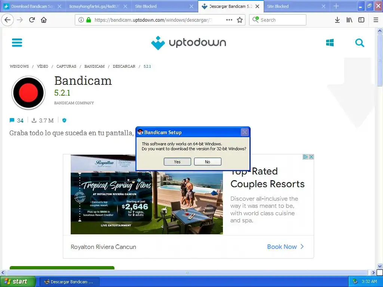Click the BANDICAM breadcrumb link
The height and width of the screenshot is (287, 383).
pyautogui.click(x=95, y=67)
